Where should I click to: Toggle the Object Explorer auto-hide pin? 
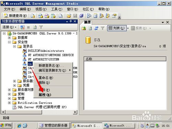point(71,21)
